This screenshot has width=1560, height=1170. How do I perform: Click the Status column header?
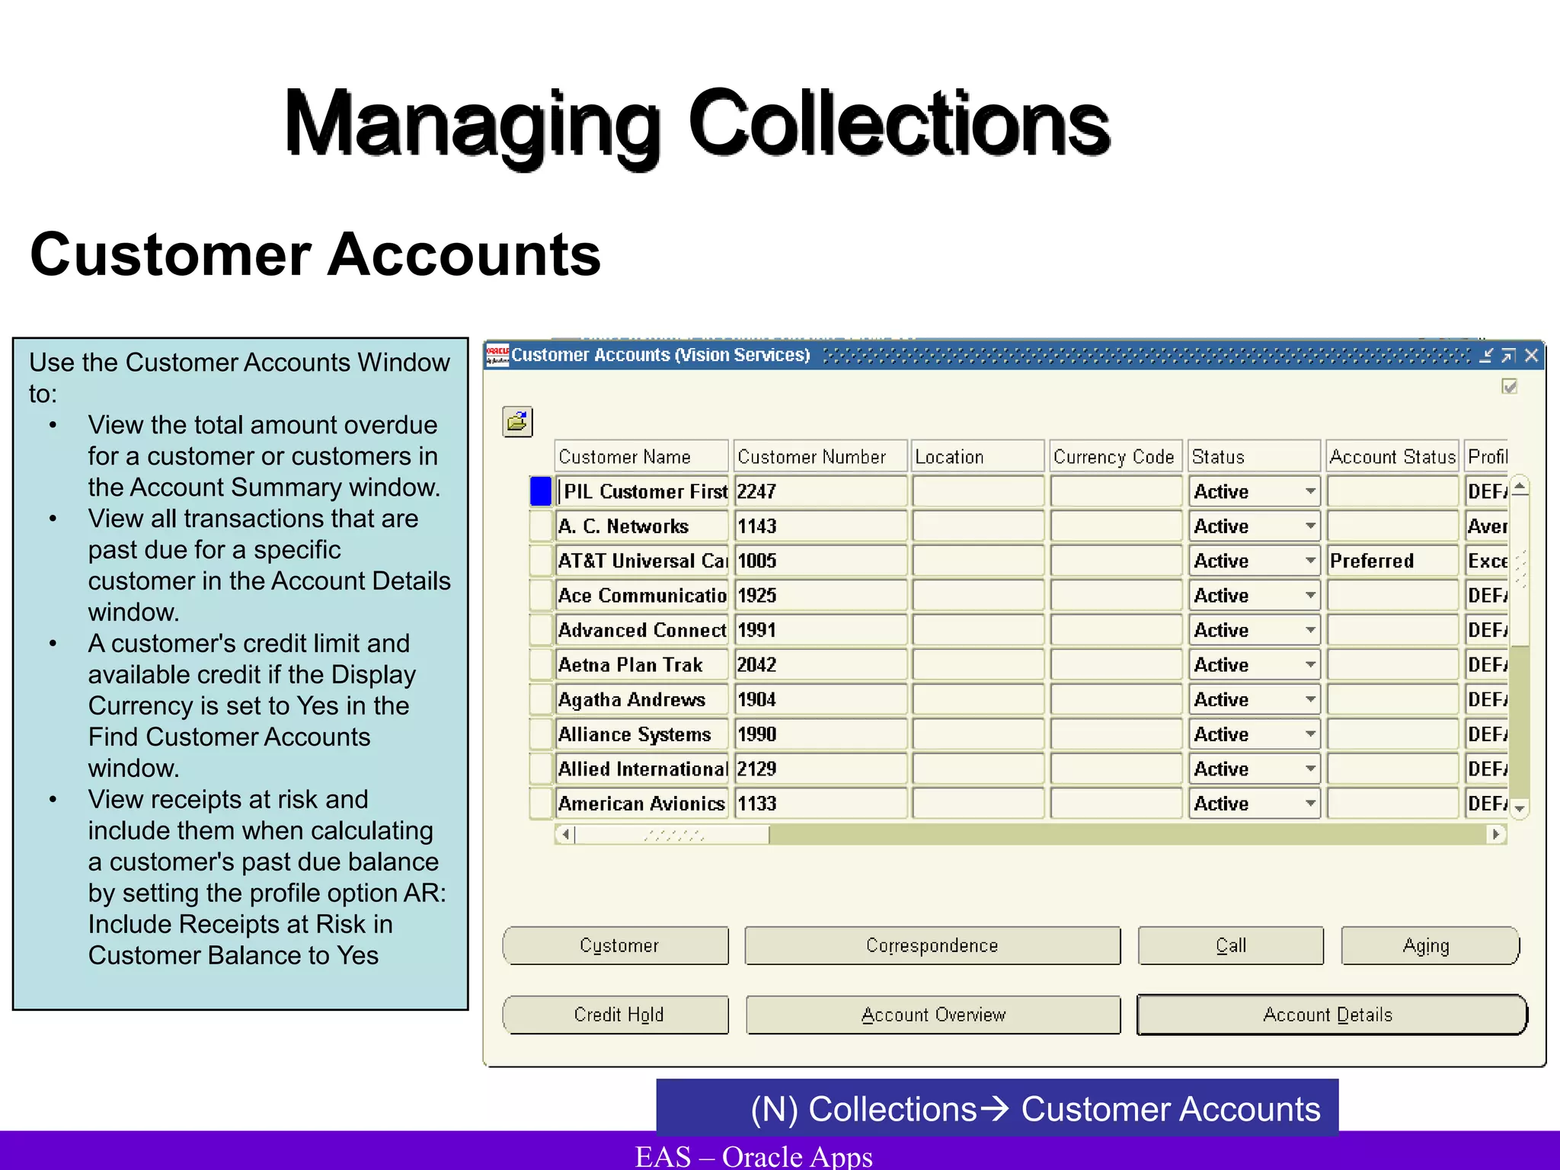[x=1254, y=456]
